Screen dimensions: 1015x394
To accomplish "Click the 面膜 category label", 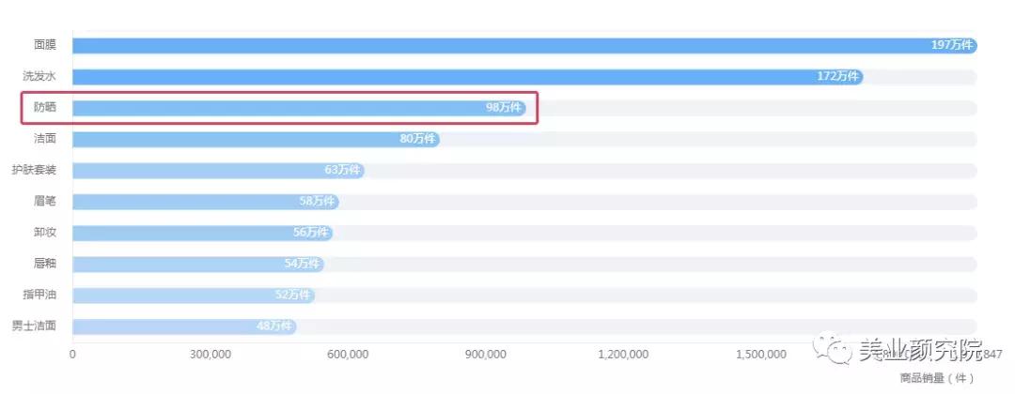I will click(45, 45).
